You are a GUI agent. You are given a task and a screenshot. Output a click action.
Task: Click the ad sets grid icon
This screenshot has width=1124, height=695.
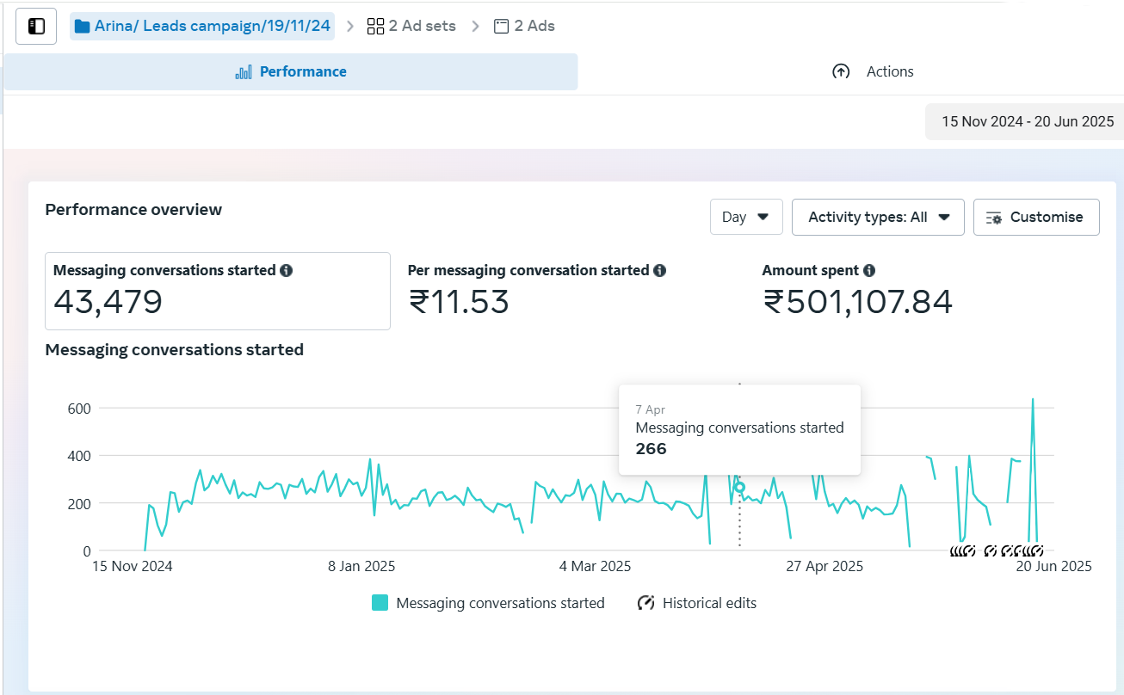375,27
